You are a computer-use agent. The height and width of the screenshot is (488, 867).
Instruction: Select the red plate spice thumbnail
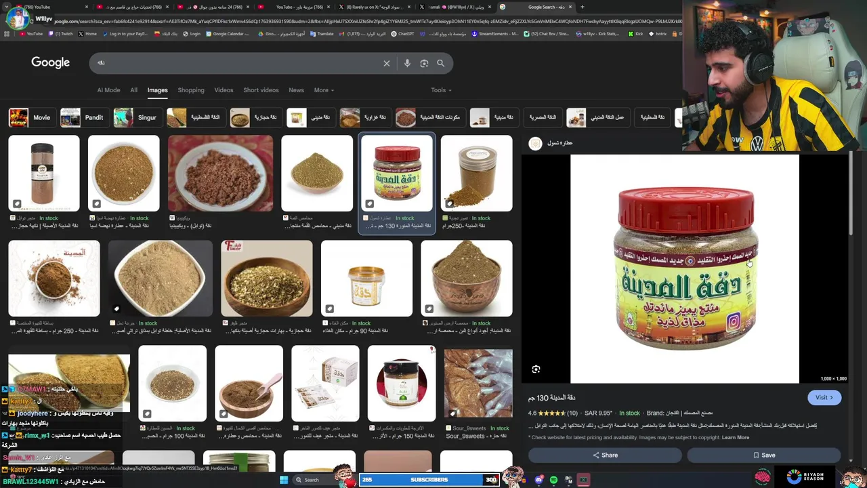220,174
